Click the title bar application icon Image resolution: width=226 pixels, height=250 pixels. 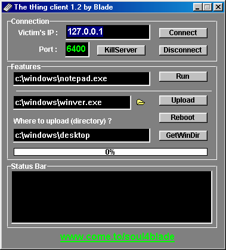tap(8, 7)
